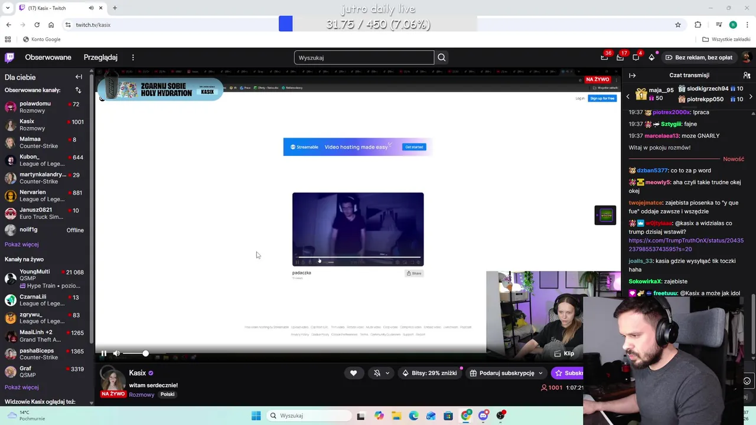Click Bez reklam, bez opłat button
The height and width of the screenshot is (425, 756).
pyautogui.click(x=699, y=57)
